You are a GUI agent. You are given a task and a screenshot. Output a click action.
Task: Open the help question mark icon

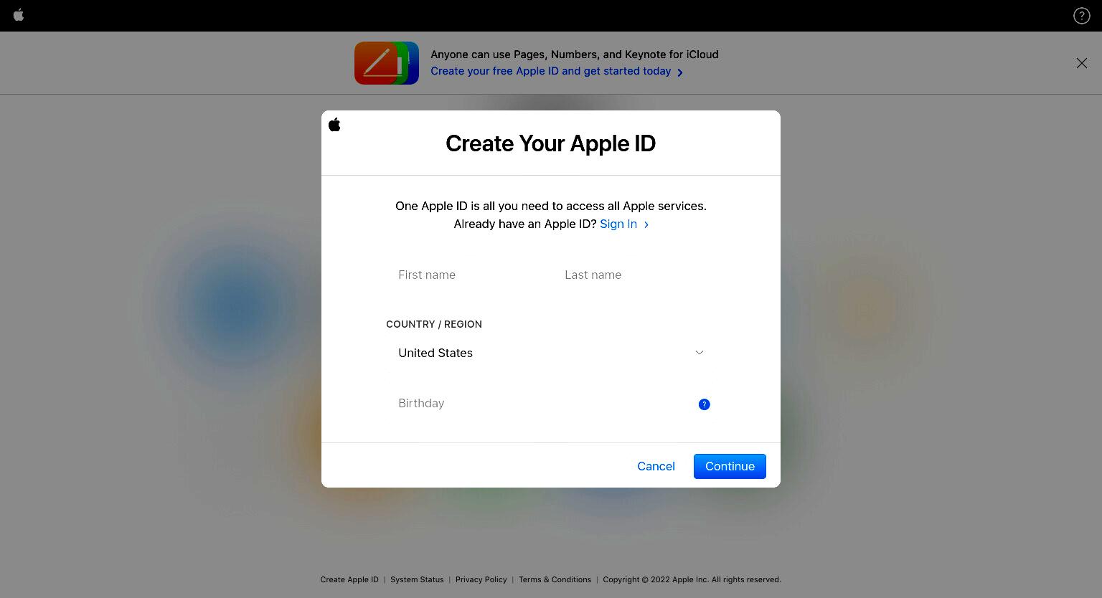(x=1081, y=16)
